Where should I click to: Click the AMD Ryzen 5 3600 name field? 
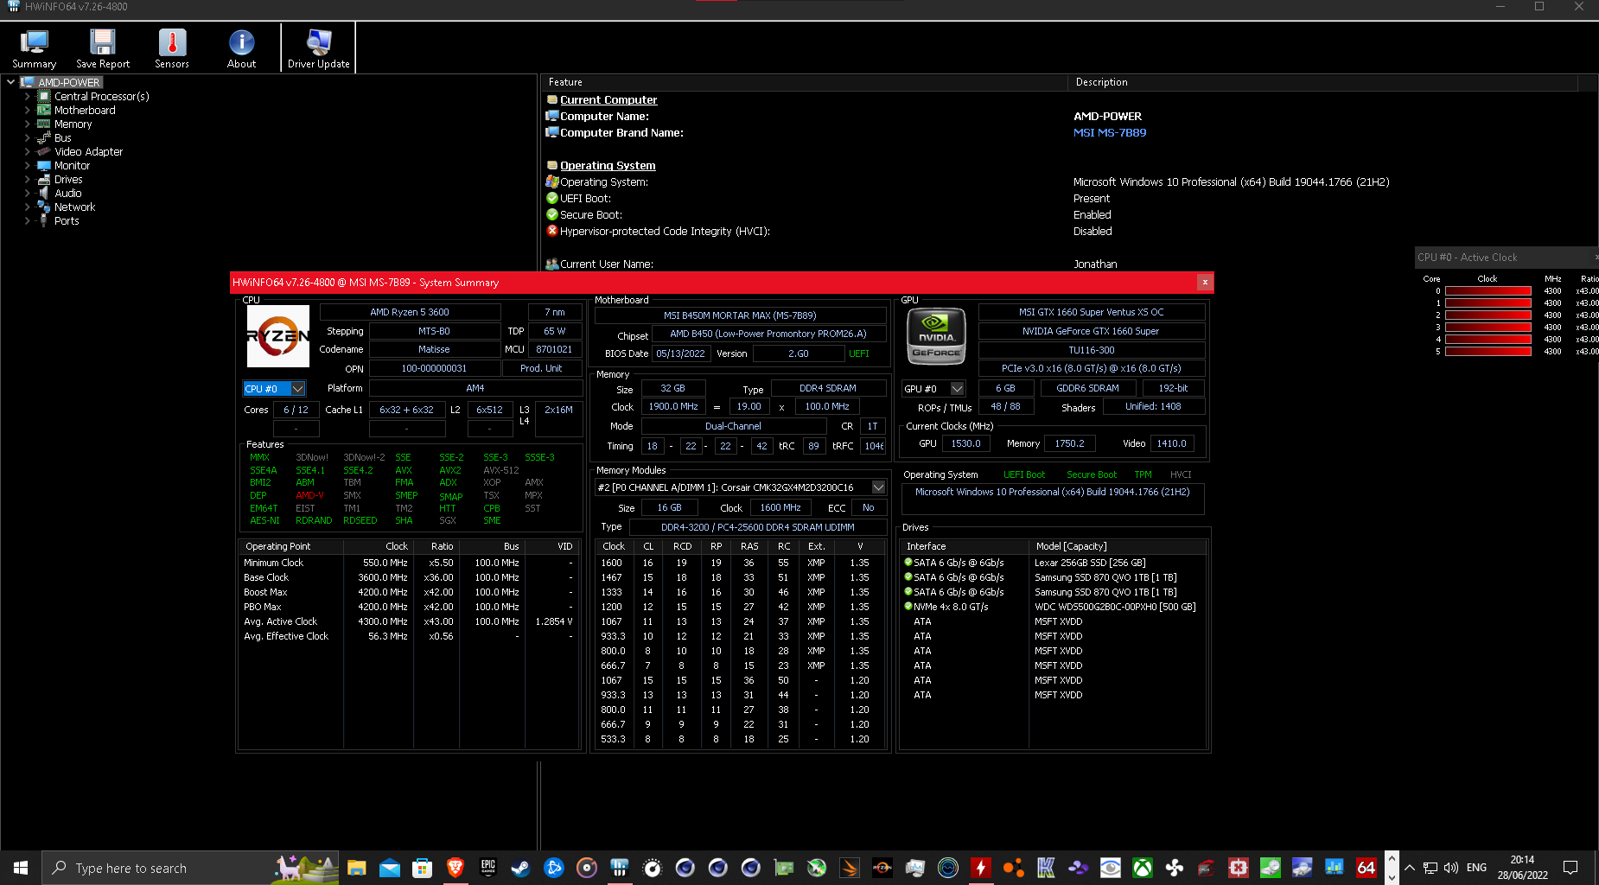pyautogui.click(x=410, y=312)
